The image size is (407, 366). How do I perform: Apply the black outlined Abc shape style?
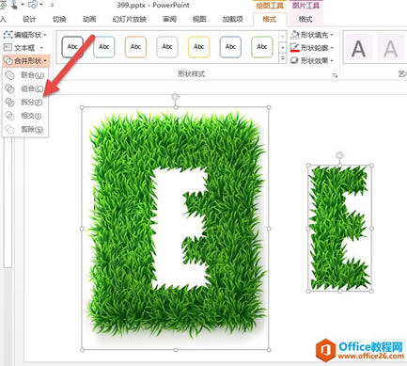[72, 47]
